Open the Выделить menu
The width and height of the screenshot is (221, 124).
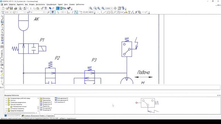tap(20, 4)
